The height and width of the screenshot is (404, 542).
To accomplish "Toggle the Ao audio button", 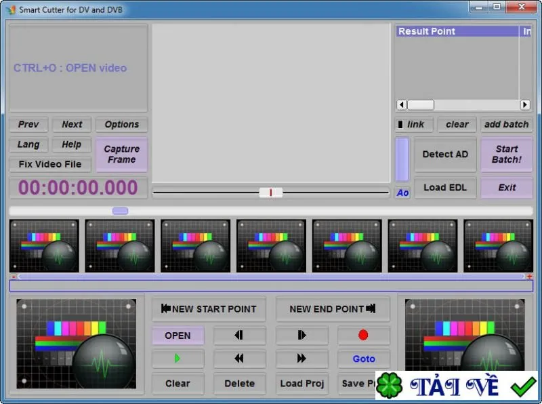I will coord(402,193).
